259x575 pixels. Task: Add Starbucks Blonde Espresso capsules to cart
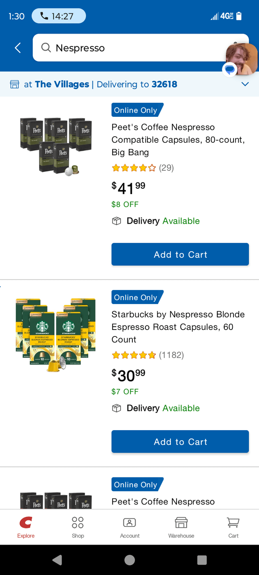pyautogui.click(x=180, y=442)
